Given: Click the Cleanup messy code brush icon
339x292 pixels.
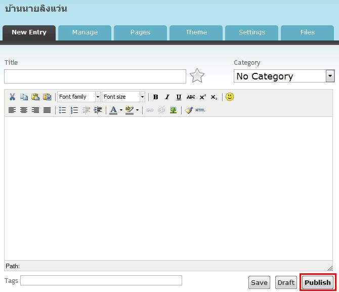Looking at the screenshot, I should (x=189, y=110).
